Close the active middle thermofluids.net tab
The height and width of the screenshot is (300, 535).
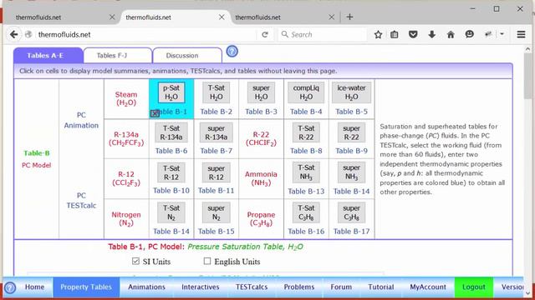pyautogui.click(x=222, y=17)
